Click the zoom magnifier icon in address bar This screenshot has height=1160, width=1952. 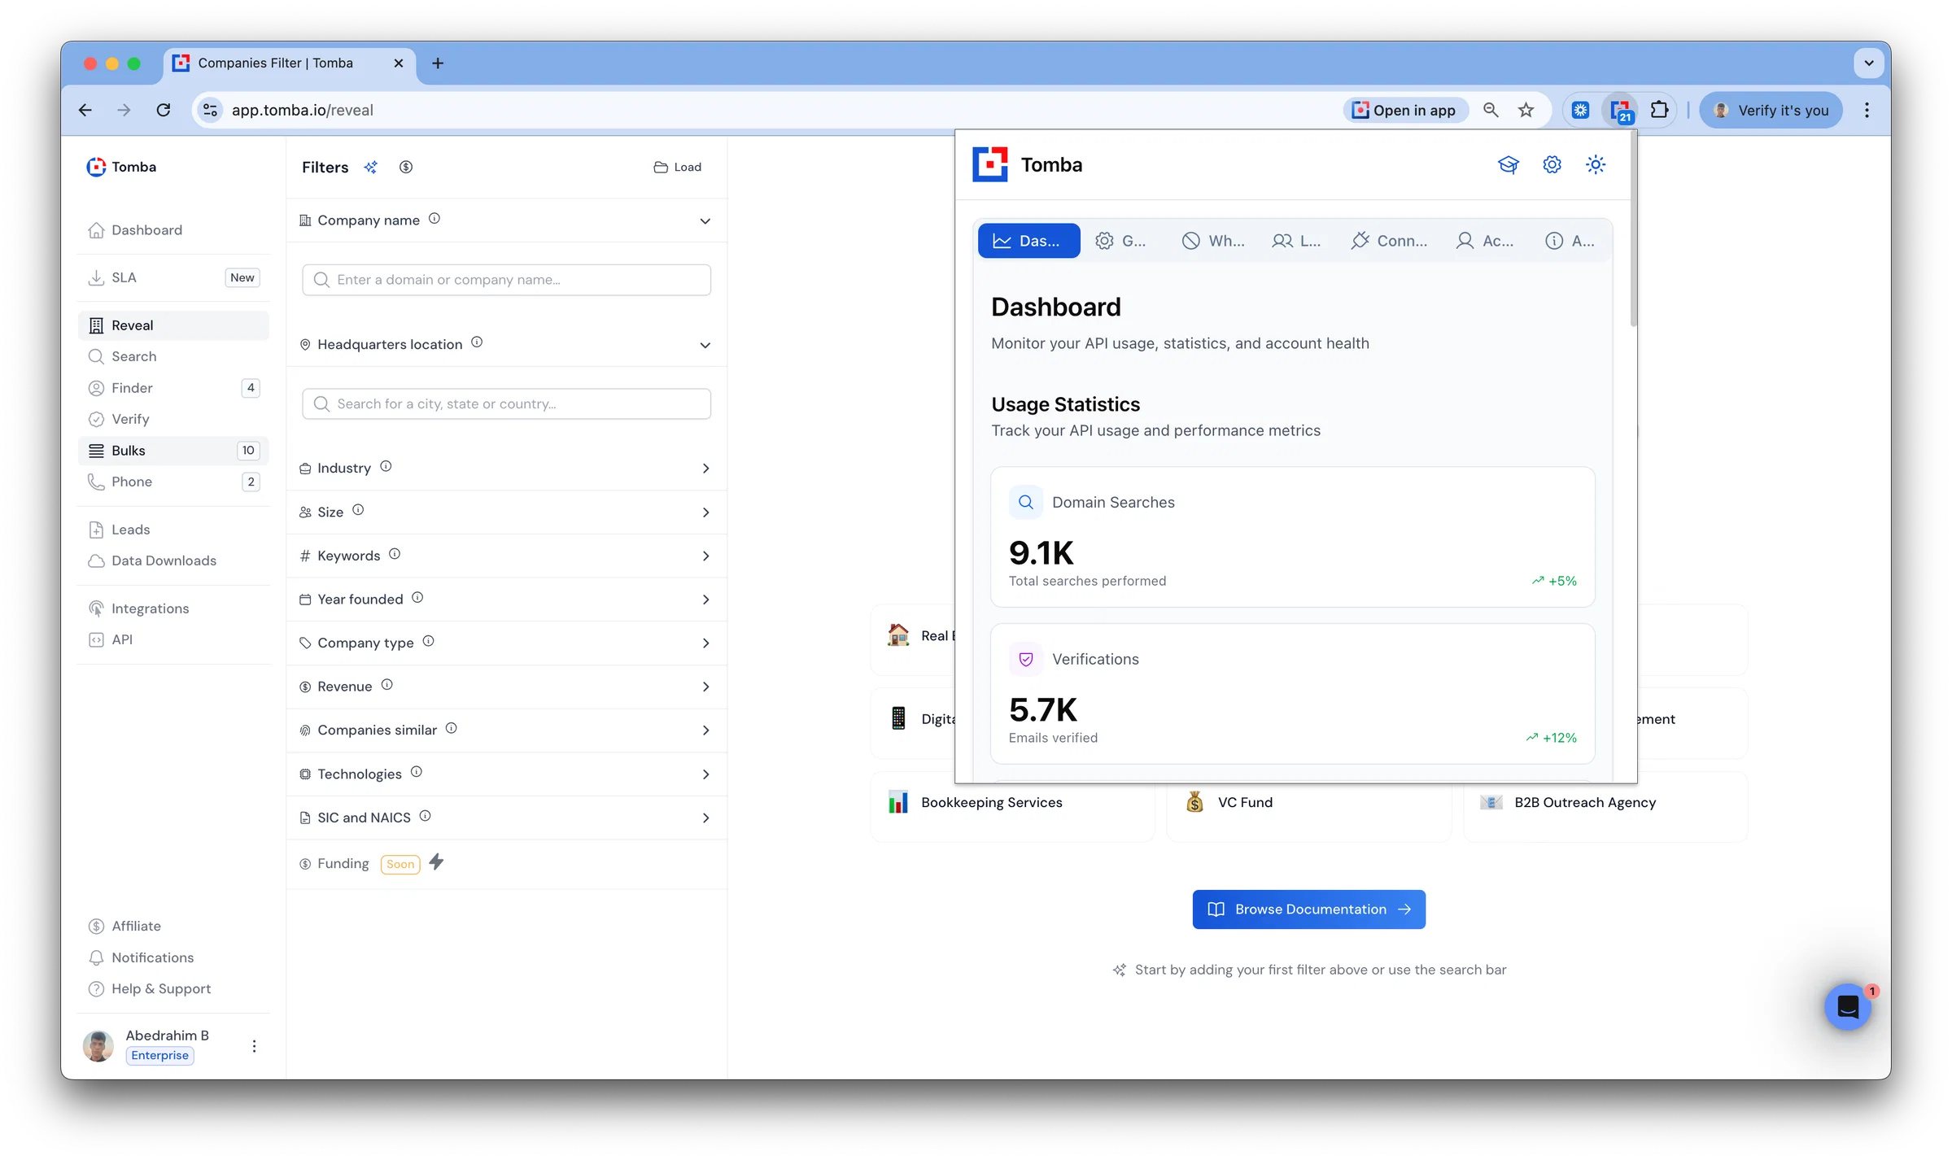click(1491, 110)
